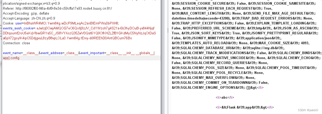The image size is (322, 114).
Task: Select the 'Accept-Encoding: gzip, deflate' header
Action: [x=26, y=13]
